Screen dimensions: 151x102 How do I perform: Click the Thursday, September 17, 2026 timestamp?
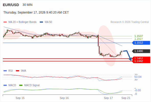coord(36,12)
